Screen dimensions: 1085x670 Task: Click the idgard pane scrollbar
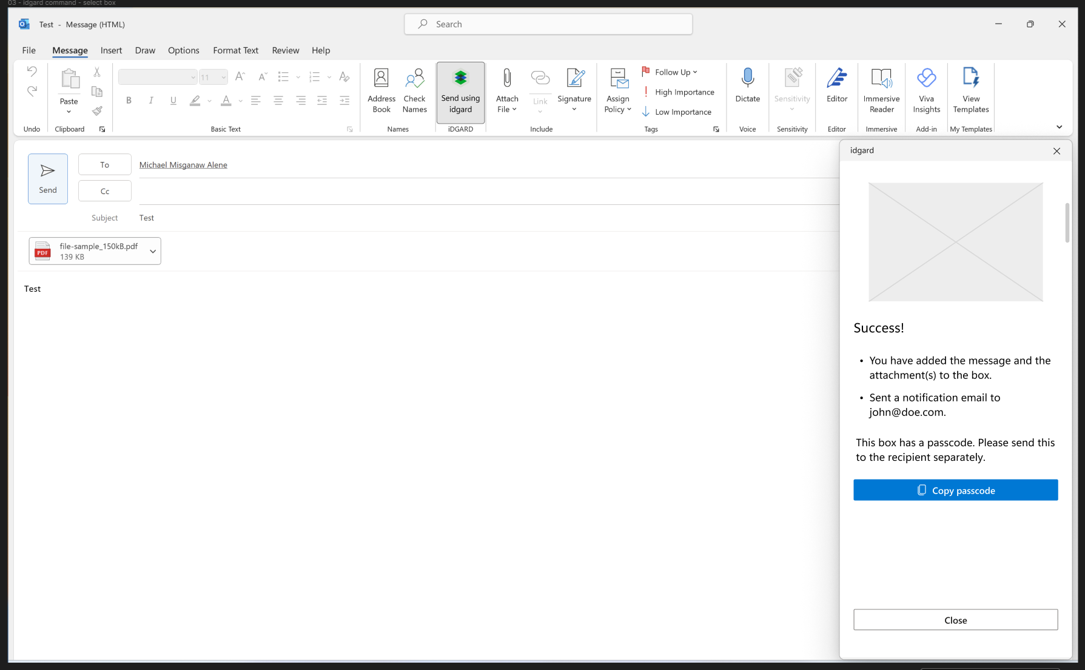click(1067, 223)
